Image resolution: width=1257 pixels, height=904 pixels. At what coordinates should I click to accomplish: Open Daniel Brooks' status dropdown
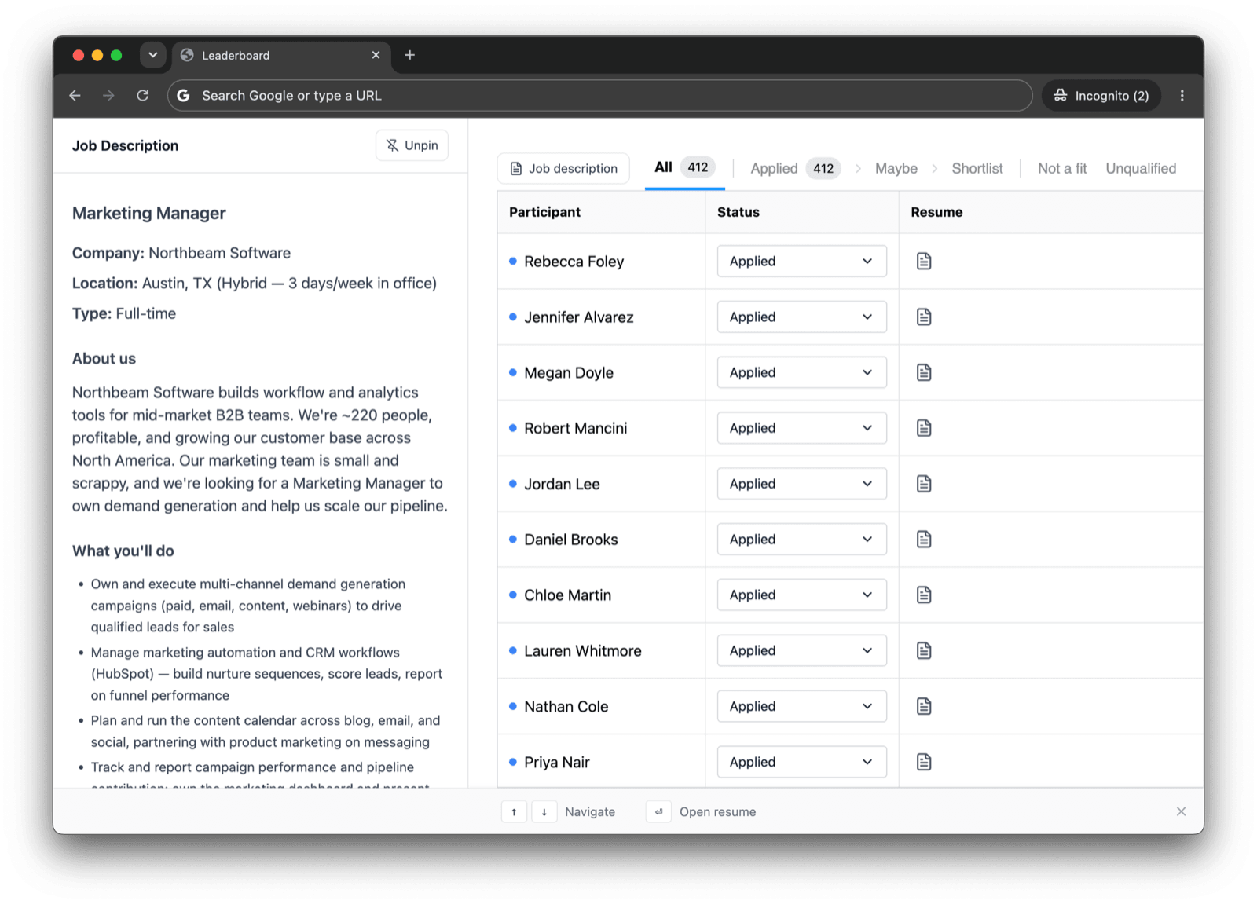coord(801,540)
